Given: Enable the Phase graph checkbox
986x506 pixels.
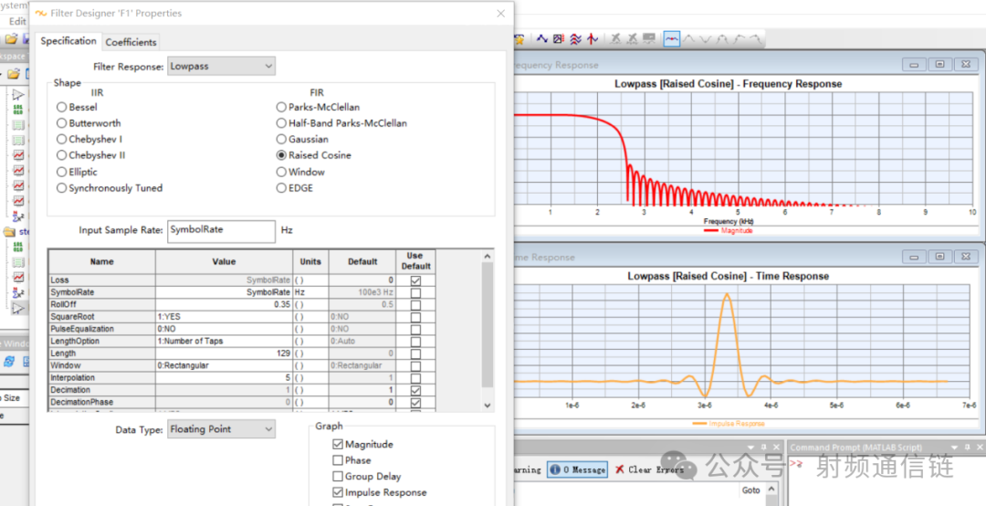Looking at the screenshot, I should point(338,460).
